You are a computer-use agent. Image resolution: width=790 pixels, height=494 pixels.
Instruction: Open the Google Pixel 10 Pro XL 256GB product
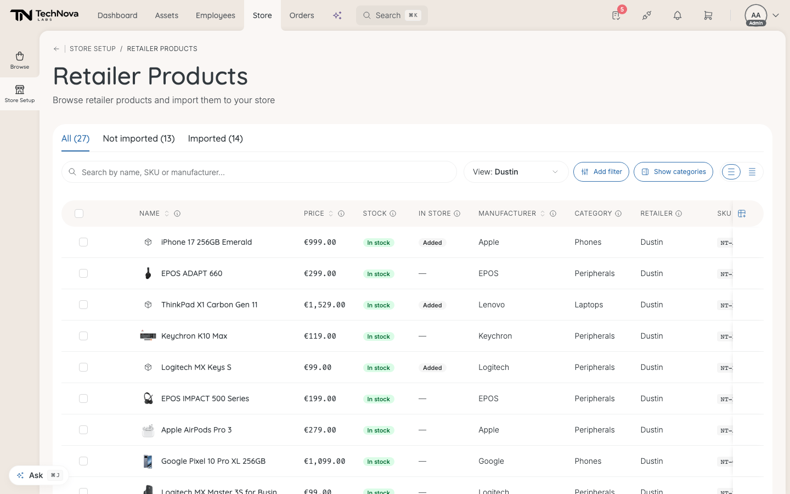pyautogui.click(x=213, y=461)
